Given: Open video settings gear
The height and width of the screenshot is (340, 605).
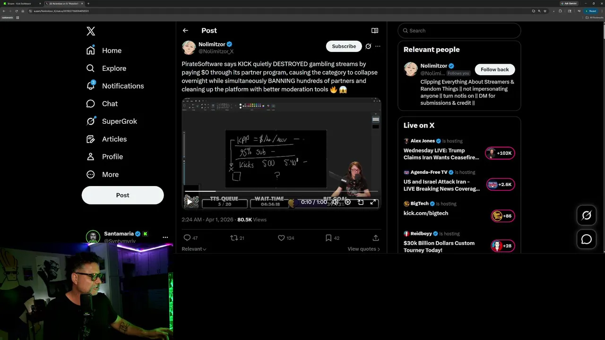Looking at the screenshot, I should pos(347,202).
